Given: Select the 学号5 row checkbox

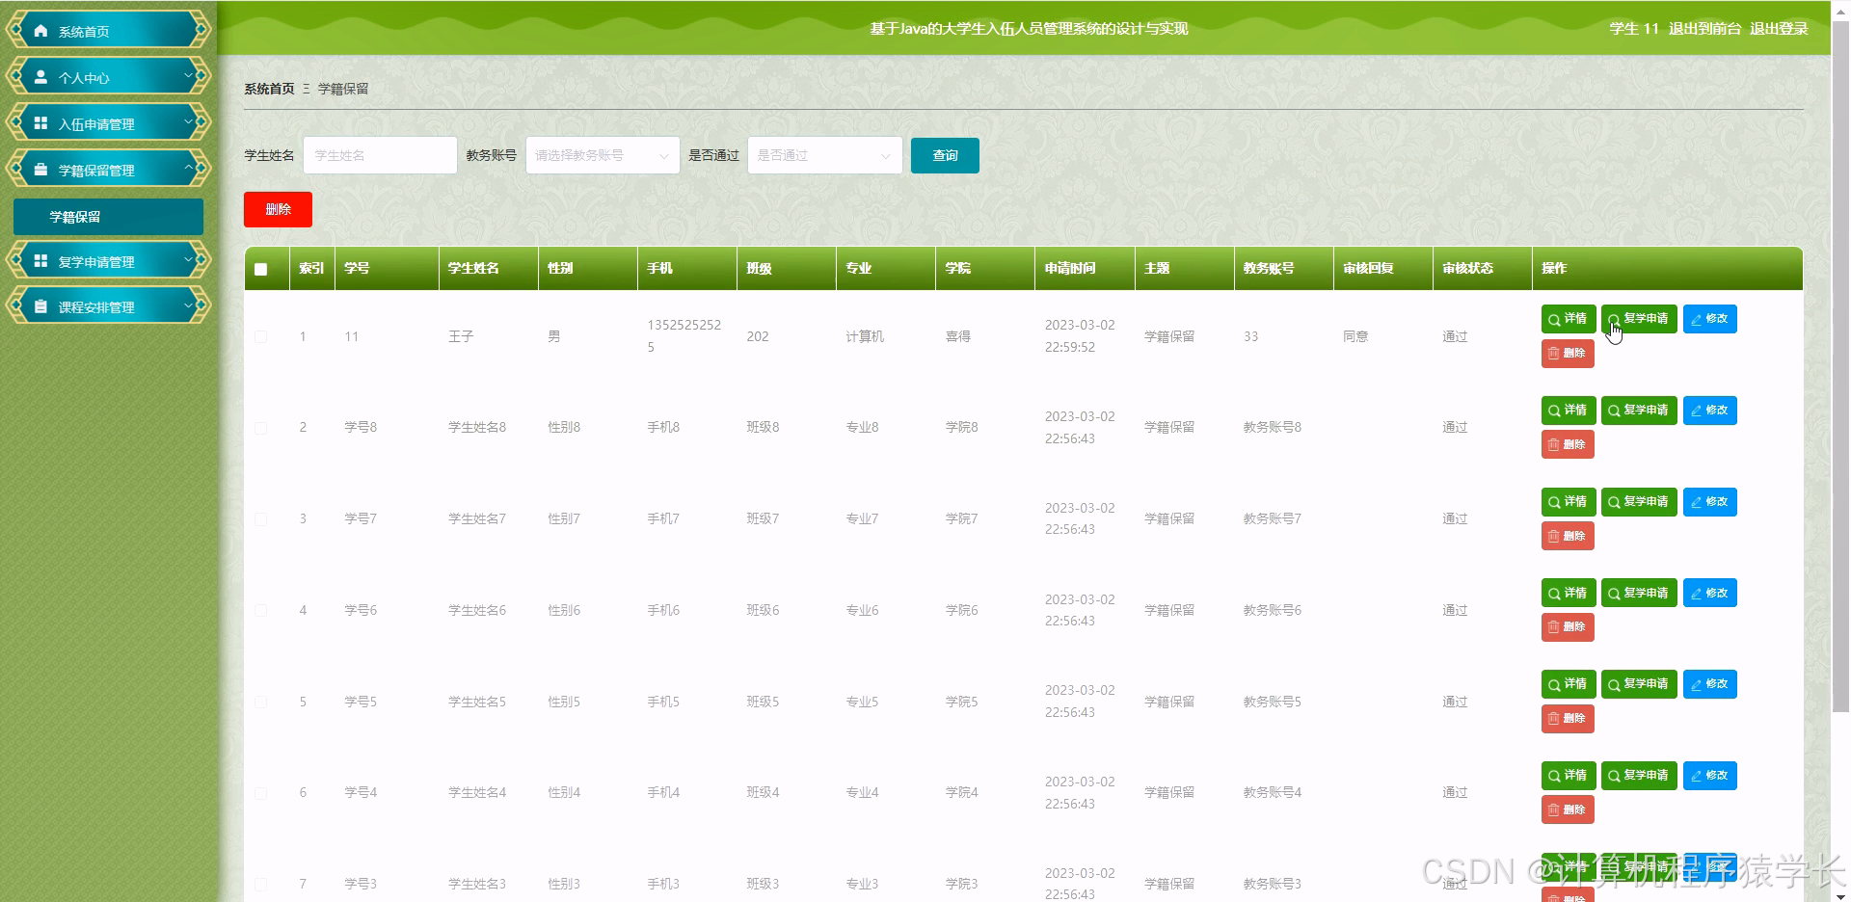Looking at the screenshot, I should (x=261, y=702).
